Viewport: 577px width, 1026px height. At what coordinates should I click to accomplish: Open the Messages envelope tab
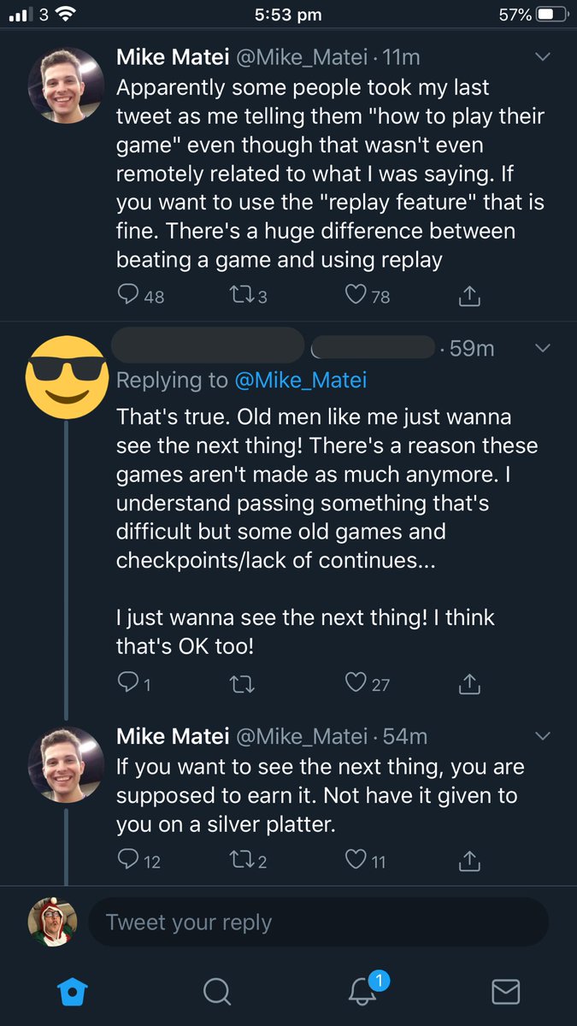[x=506, y=991]
